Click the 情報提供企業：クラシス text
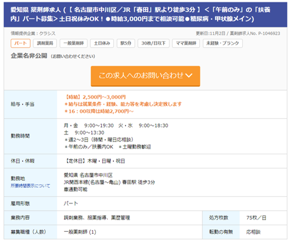 [x=33, y=33]
